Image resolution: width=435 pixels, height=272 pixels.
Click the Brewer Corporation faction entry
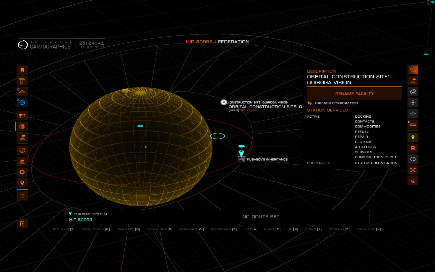tap(336, 103)
